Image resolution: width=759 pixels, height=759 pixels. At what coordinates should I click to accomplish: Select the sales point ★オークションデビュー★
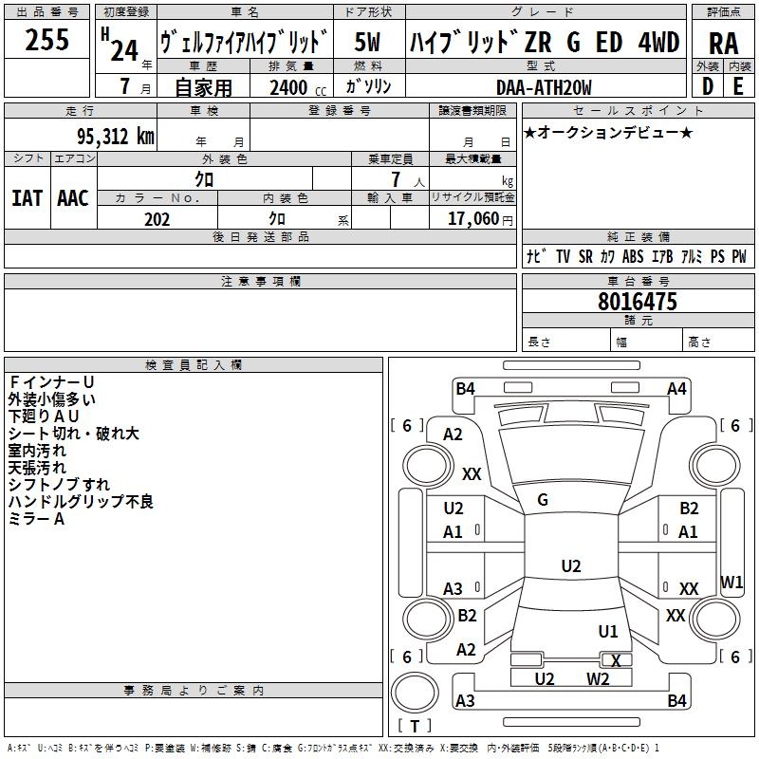[x=608, y=133]
